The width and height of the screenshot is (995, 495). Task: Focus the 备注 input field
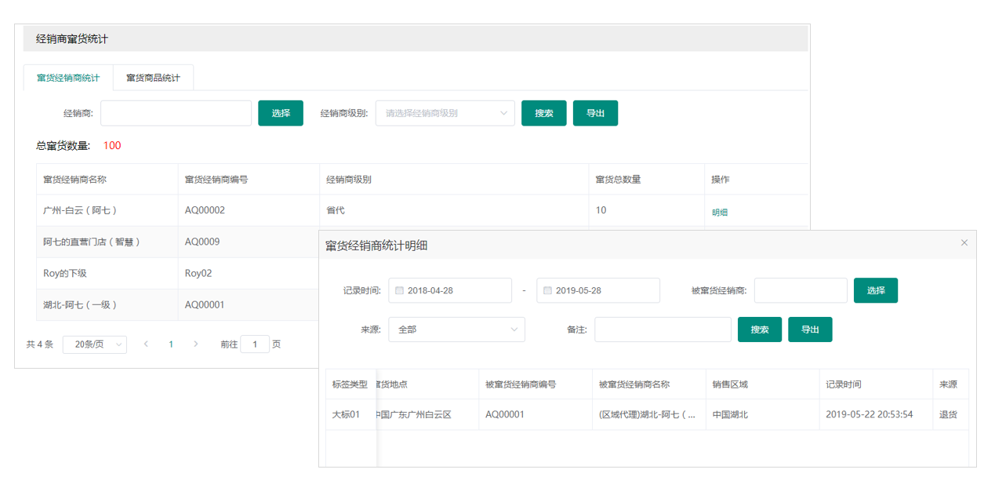[x=663, y=329]
